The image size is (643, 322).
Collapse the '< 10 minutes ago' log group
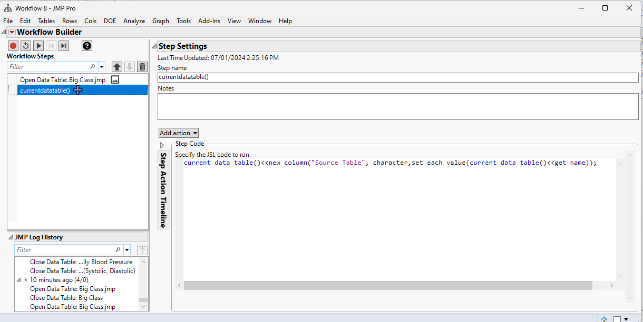20,280
